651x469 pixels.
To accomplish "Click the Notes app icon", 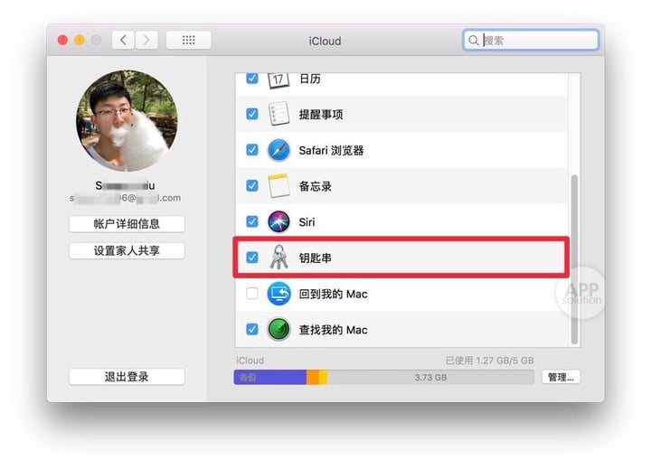I will point(278,185).
